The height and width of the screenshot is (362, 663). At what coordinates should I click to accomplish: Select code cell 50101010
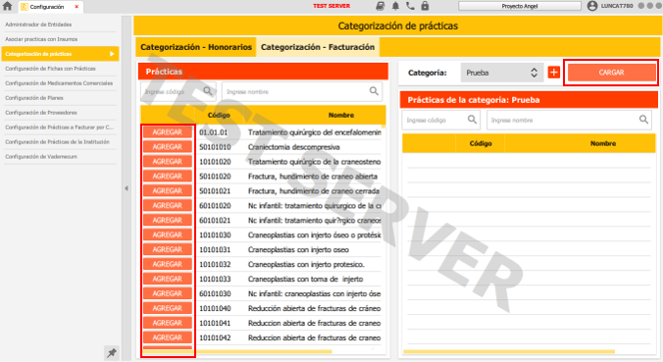point(215,147)
